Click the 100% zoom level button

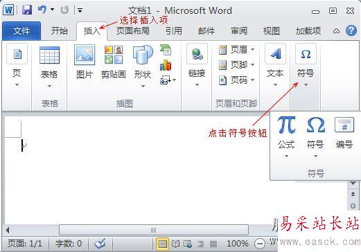pyautogui.click(x=238, y=244)
